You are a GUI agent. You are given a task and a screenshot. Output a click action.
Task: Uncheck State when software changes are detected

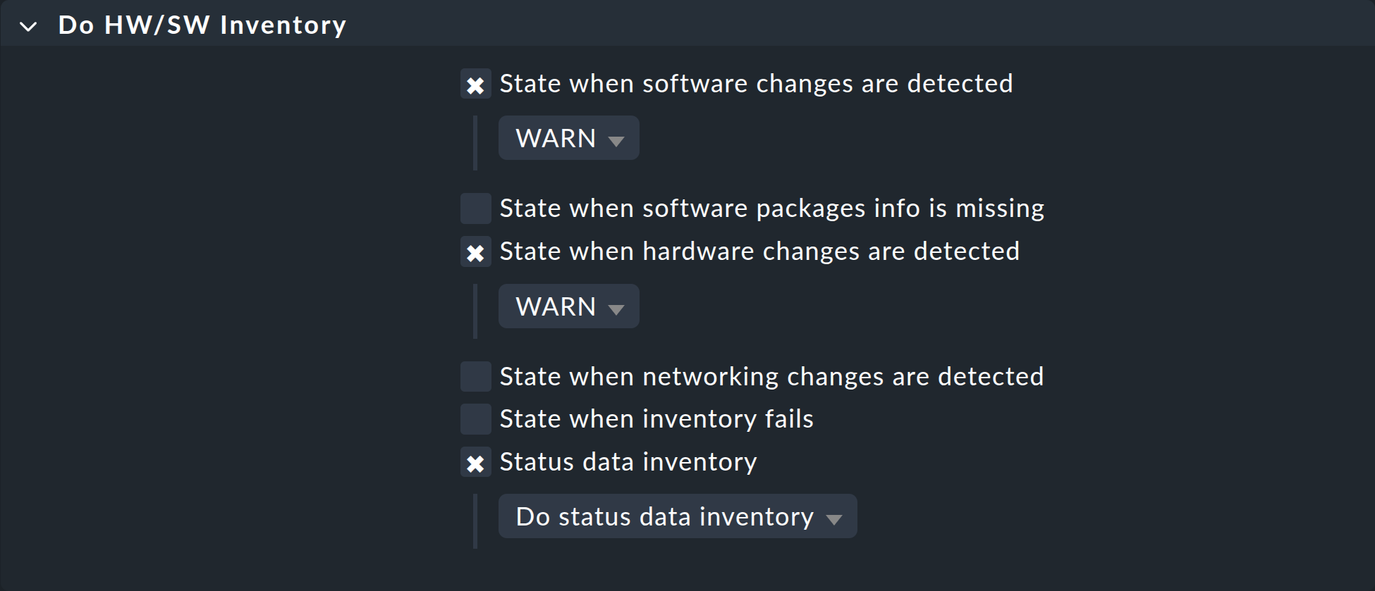click(x=475, y=83)
